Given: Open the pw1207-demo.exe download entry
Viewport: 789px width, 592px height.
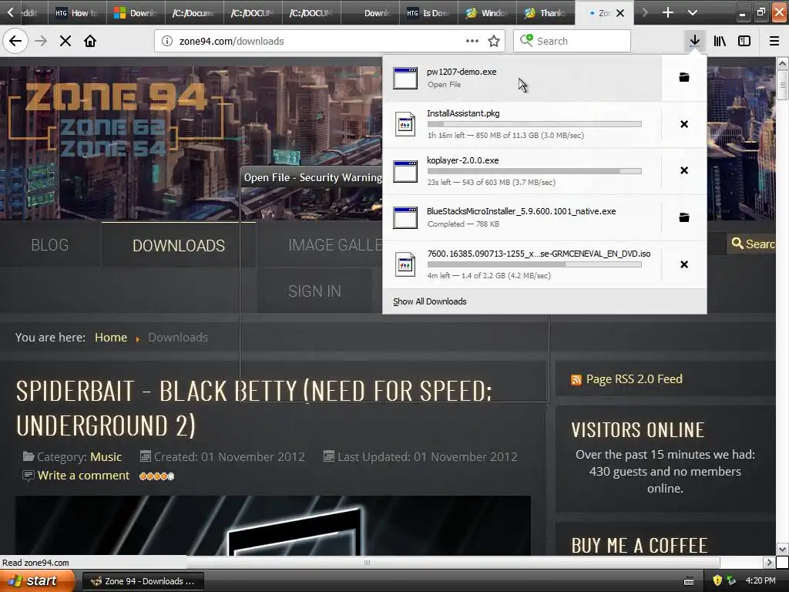Looking at the screenshot, I should [522, 78].
